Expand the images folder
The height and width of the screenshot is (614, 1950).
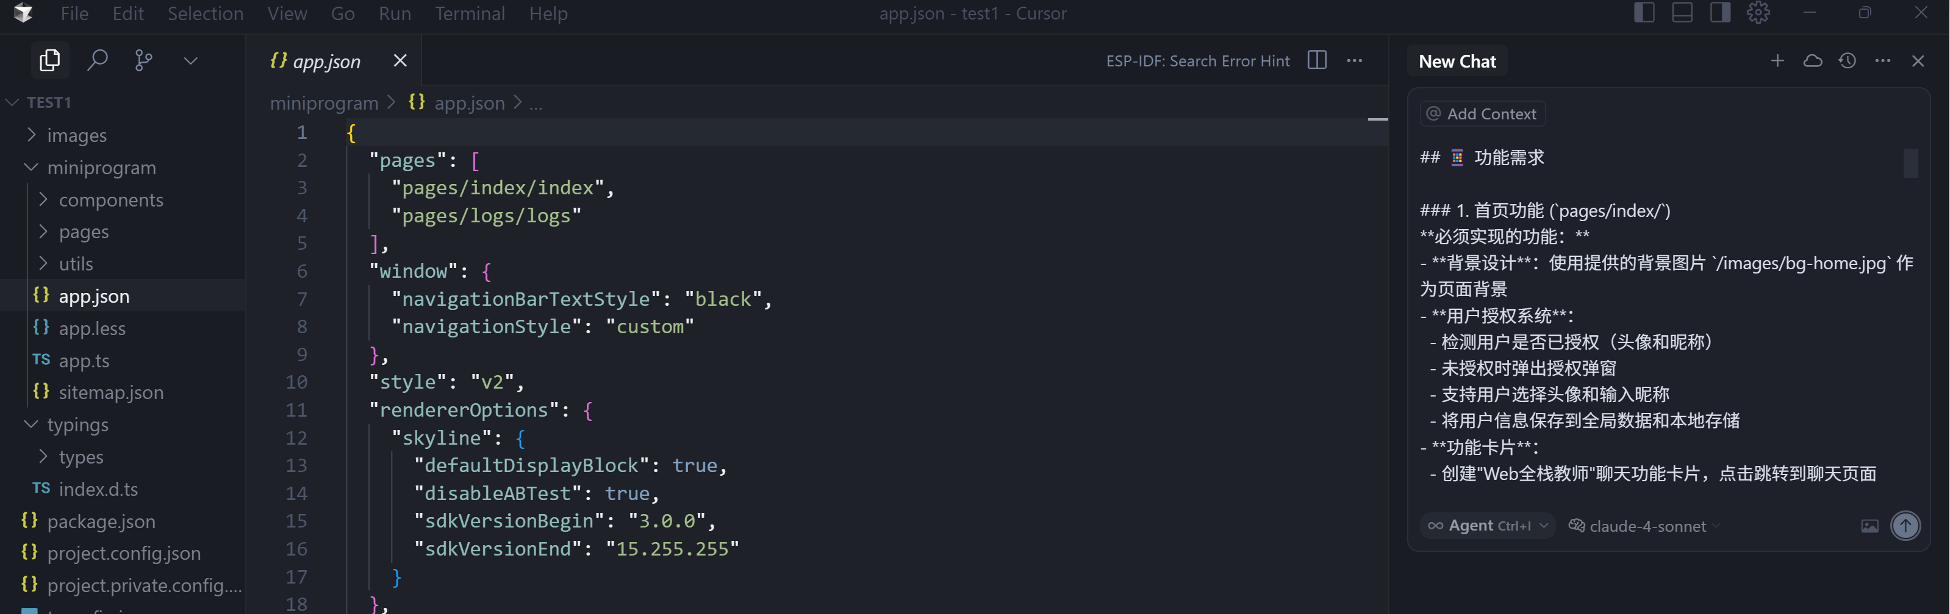pos(123,135)
